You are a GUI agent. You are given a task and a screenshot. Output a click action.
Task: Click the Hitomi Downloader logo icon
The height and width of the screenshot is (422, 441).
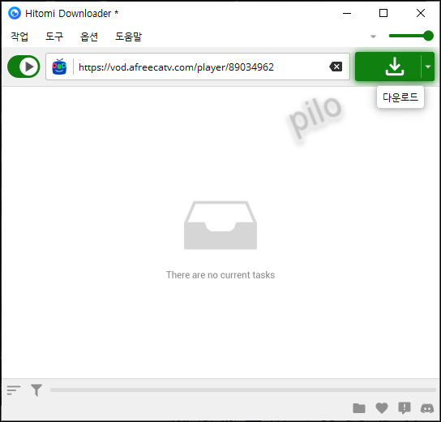pyautogui.click(x=15, y=13)
